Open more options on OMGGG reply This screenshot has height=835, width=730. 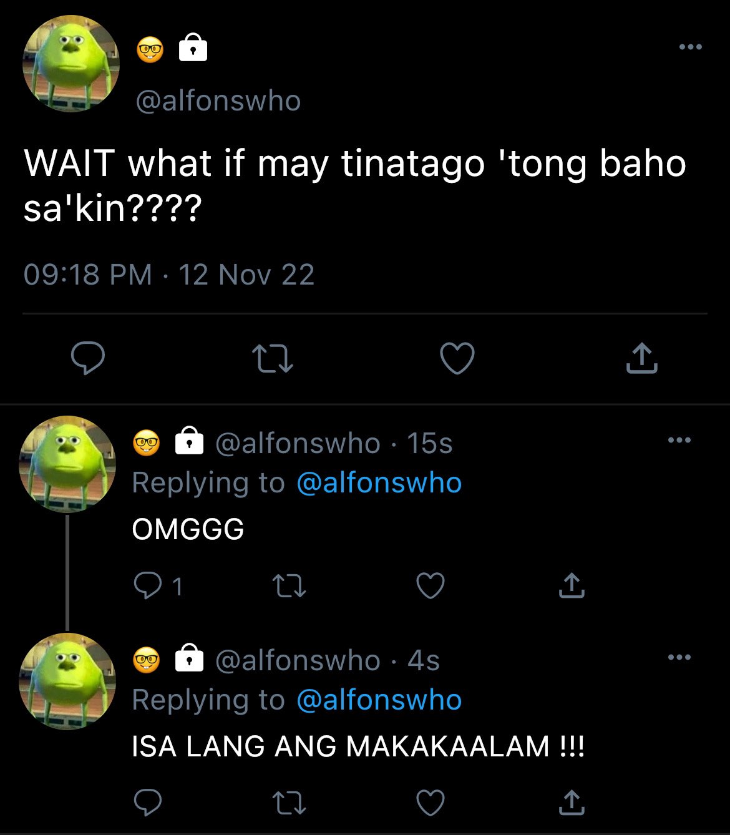coord(679,440)
